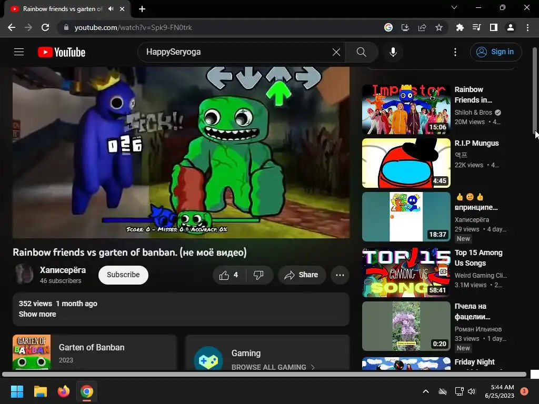This screenshot has width=539, height=404.
Task: Clear the search box with X icon
Action: pos(336,52)
